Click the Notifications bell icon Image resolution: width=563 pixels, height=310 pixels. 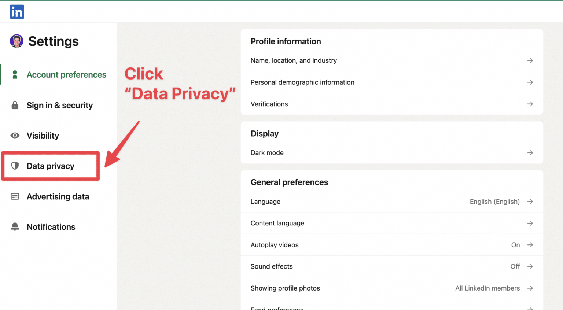pyautogui.click(x=15, y=227)
